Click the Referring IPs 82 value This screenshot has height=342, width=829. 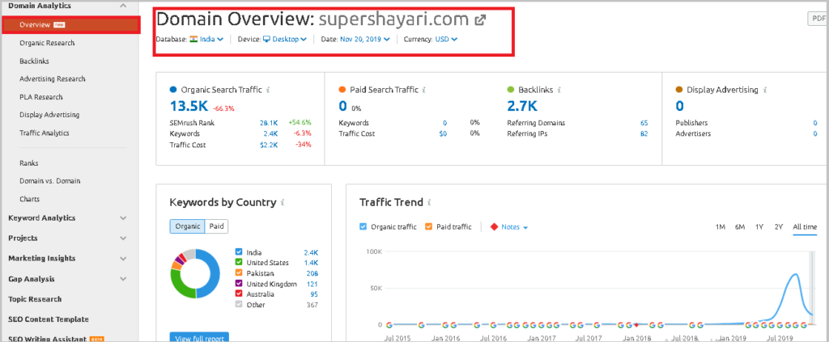click(x=644, y=133)
